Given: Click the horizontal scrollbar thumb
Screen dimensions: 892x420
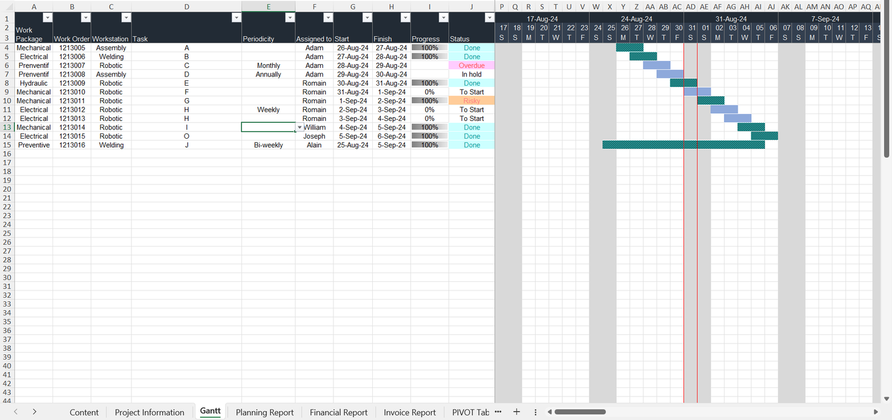Looking at the screenshot, I should pyautogui.click(x=580, y=412).
